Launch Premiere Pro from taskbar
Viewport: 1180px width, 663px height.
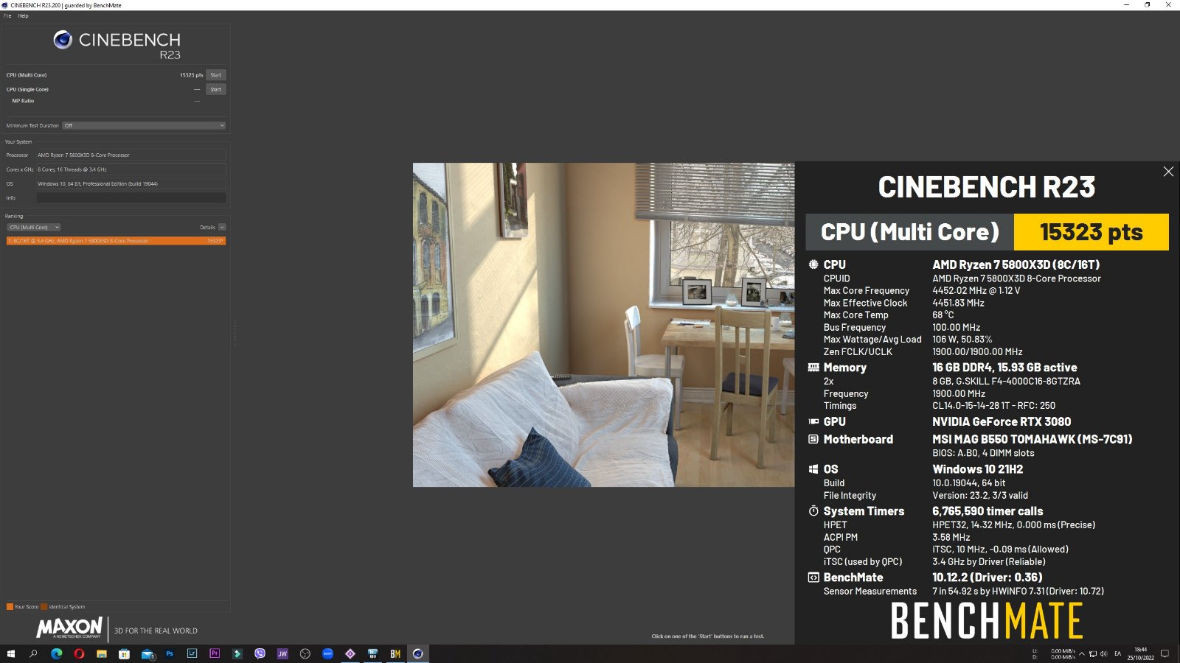[215, 653]
